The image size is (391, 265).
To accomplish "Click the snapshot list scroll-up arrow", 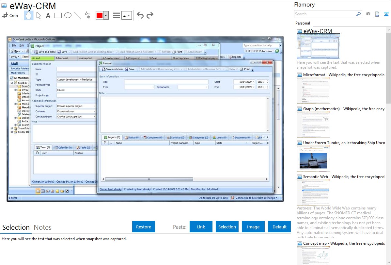I will pos(388,30).
